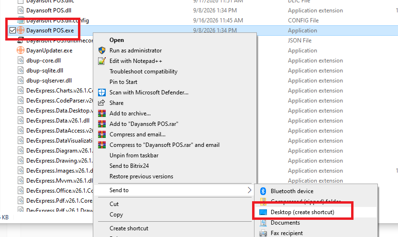Click the WinRAR icon beside Add to archive
Viewport: 398px width, 237px height.
pyautogui.click(x=102, y=113)
